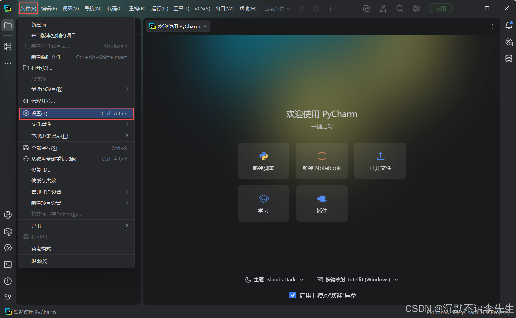Open the VCS(S) menu
The width and height of the screenshot is (516, 318).
click(202, 8)
